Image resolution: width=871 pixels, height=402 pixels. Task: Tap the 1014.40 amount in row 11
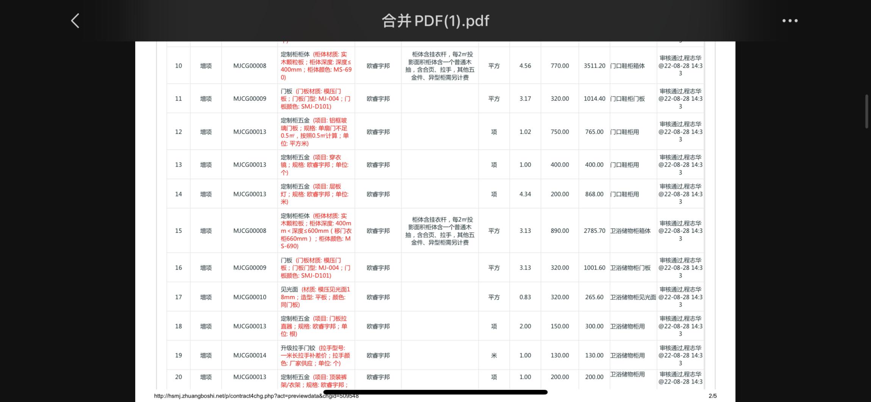coord(594,99)
